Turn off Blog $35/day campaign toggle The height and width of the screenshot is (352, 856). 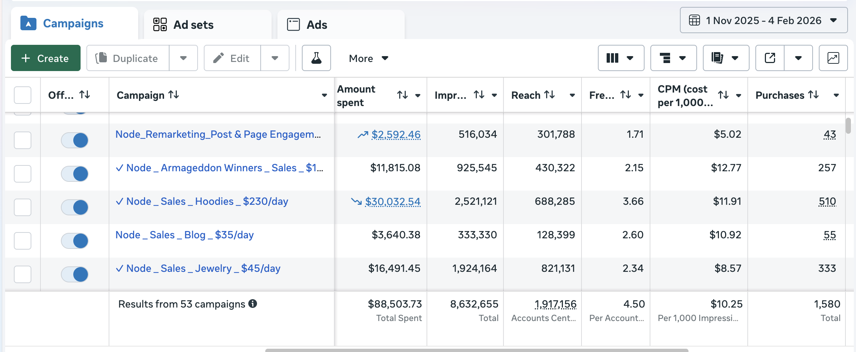pyautogui.click(x=75, y=241)
